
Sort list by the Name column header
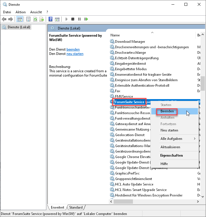coord(115,35)
